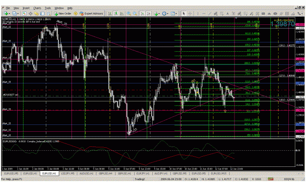Open the Strategy Tester icon

pos(48,14)
